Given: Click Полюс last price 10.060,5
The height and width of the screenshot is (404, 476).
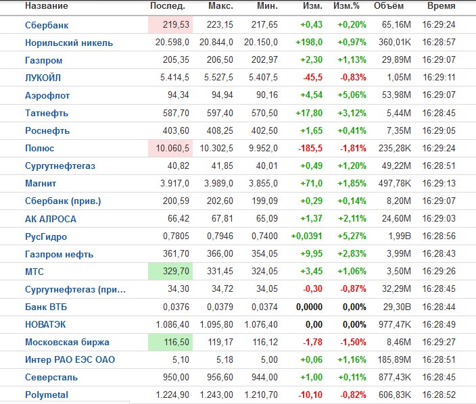Looking at the screenshot, I should (x=172, y=149).
